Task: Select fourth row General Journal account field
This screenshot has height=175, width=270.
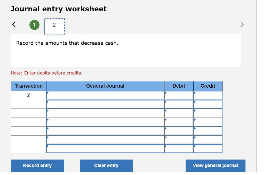Action: click(x=105, y=122)
